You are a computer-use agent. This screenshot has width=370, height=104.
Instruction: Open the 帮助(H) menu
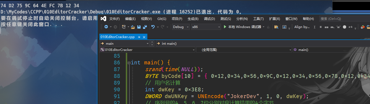pos(308,19)
